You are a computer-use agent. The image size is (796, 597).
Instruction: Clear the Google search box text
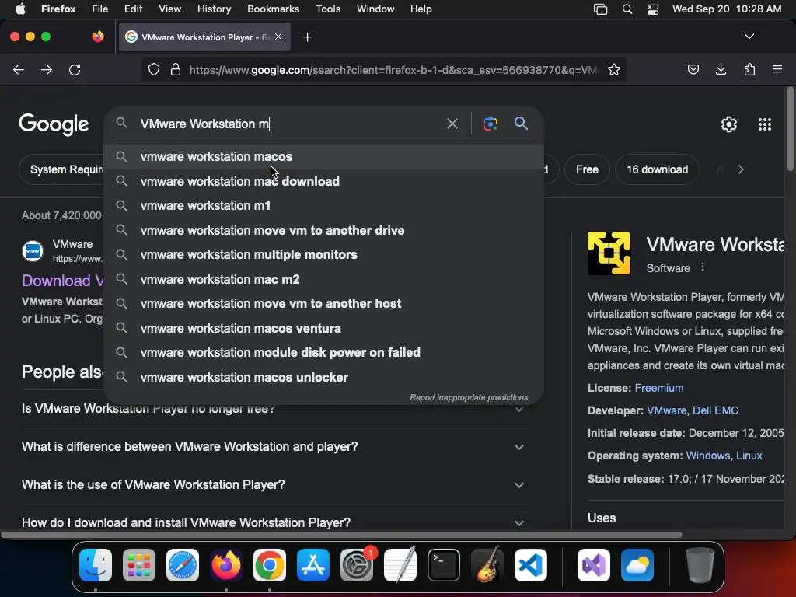click(x=452, y=124)
